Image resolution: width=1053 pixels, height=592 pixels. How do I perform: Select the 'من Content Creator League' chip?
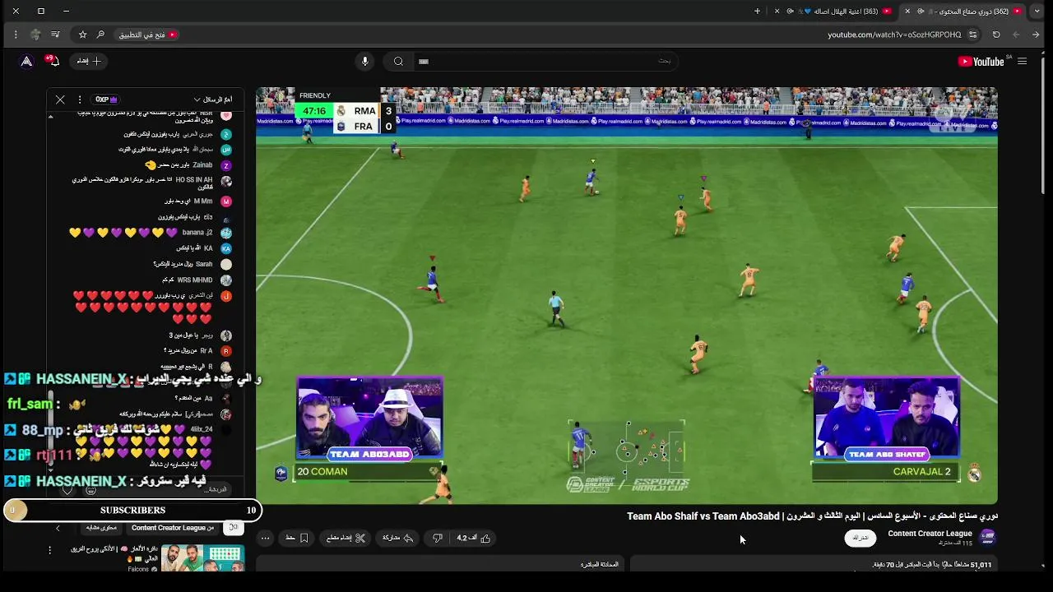[x=173, y=528]
